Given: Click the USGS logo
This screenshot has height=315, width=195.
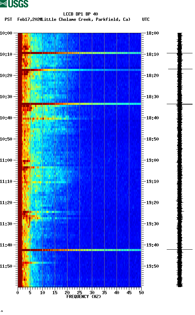Looking at the screenshot, I should 14,4.
